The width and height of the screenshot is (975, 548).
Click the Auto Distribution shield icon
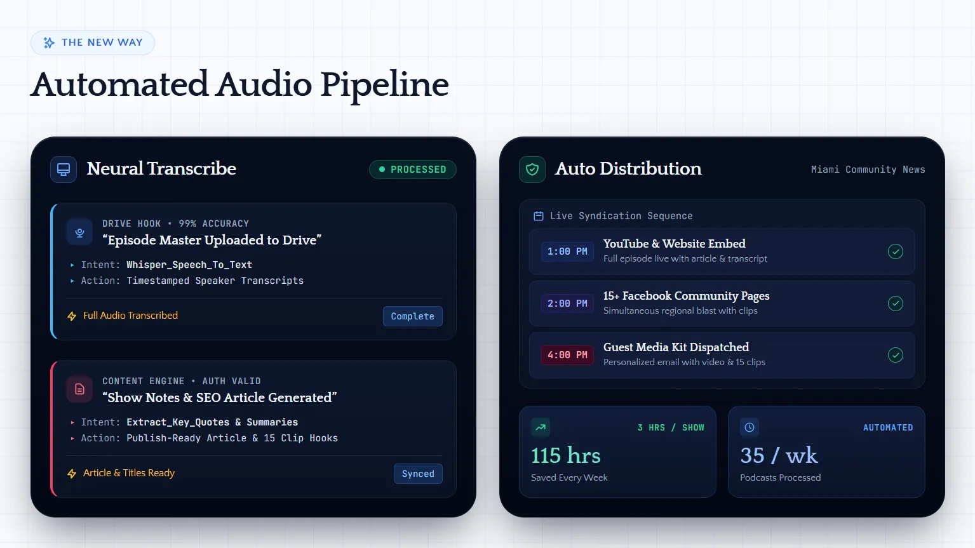pos(532,170)
